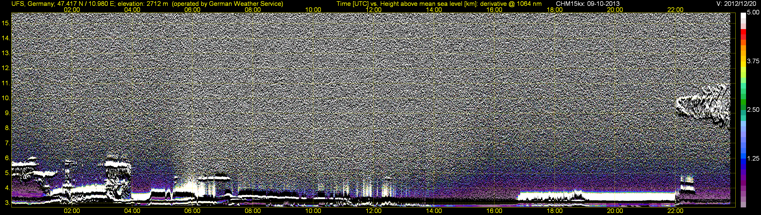Click the 'derivative @ 1064 nm' label
The width and height of the screenshot is (761, 215).
(x=511, y=4)
